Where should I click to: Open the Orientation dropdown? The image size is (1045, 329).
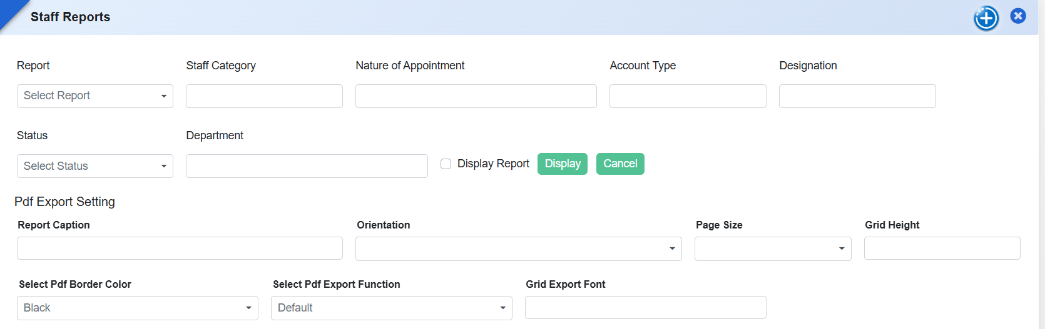pyautogui.click(x=518, y=248)
